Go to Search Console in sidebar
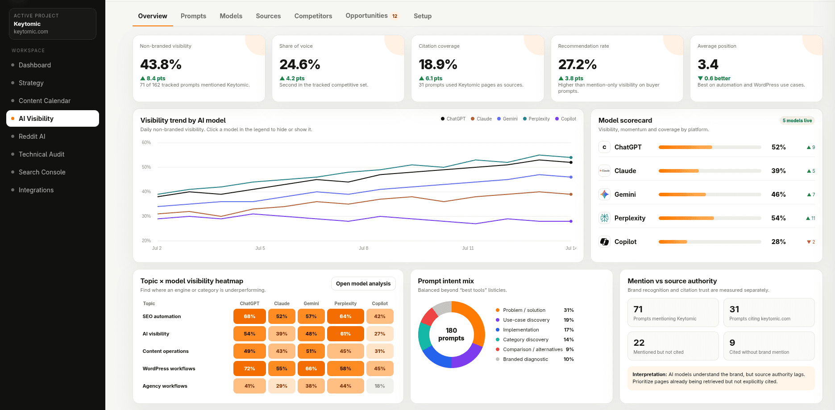The width and height of the screenshot is (835, 410). (x=53, y=172)
